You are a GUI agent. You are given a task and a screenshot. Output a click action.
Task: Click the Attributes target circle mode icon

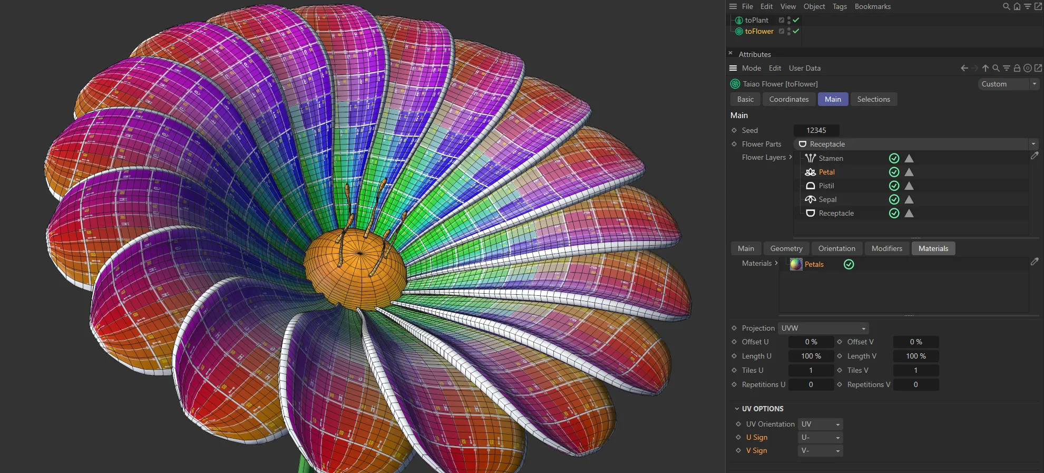coord(1028,68)
